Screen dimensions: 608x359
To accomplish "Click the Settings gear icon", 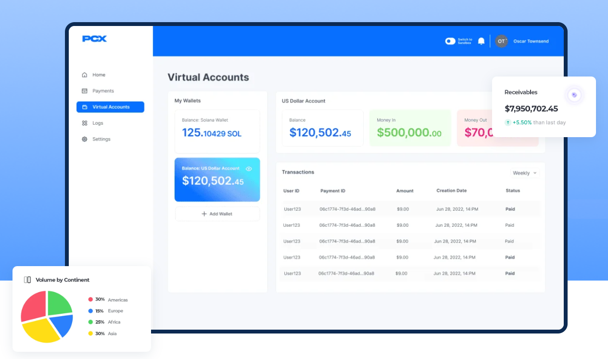I will (x=85, y=139).
